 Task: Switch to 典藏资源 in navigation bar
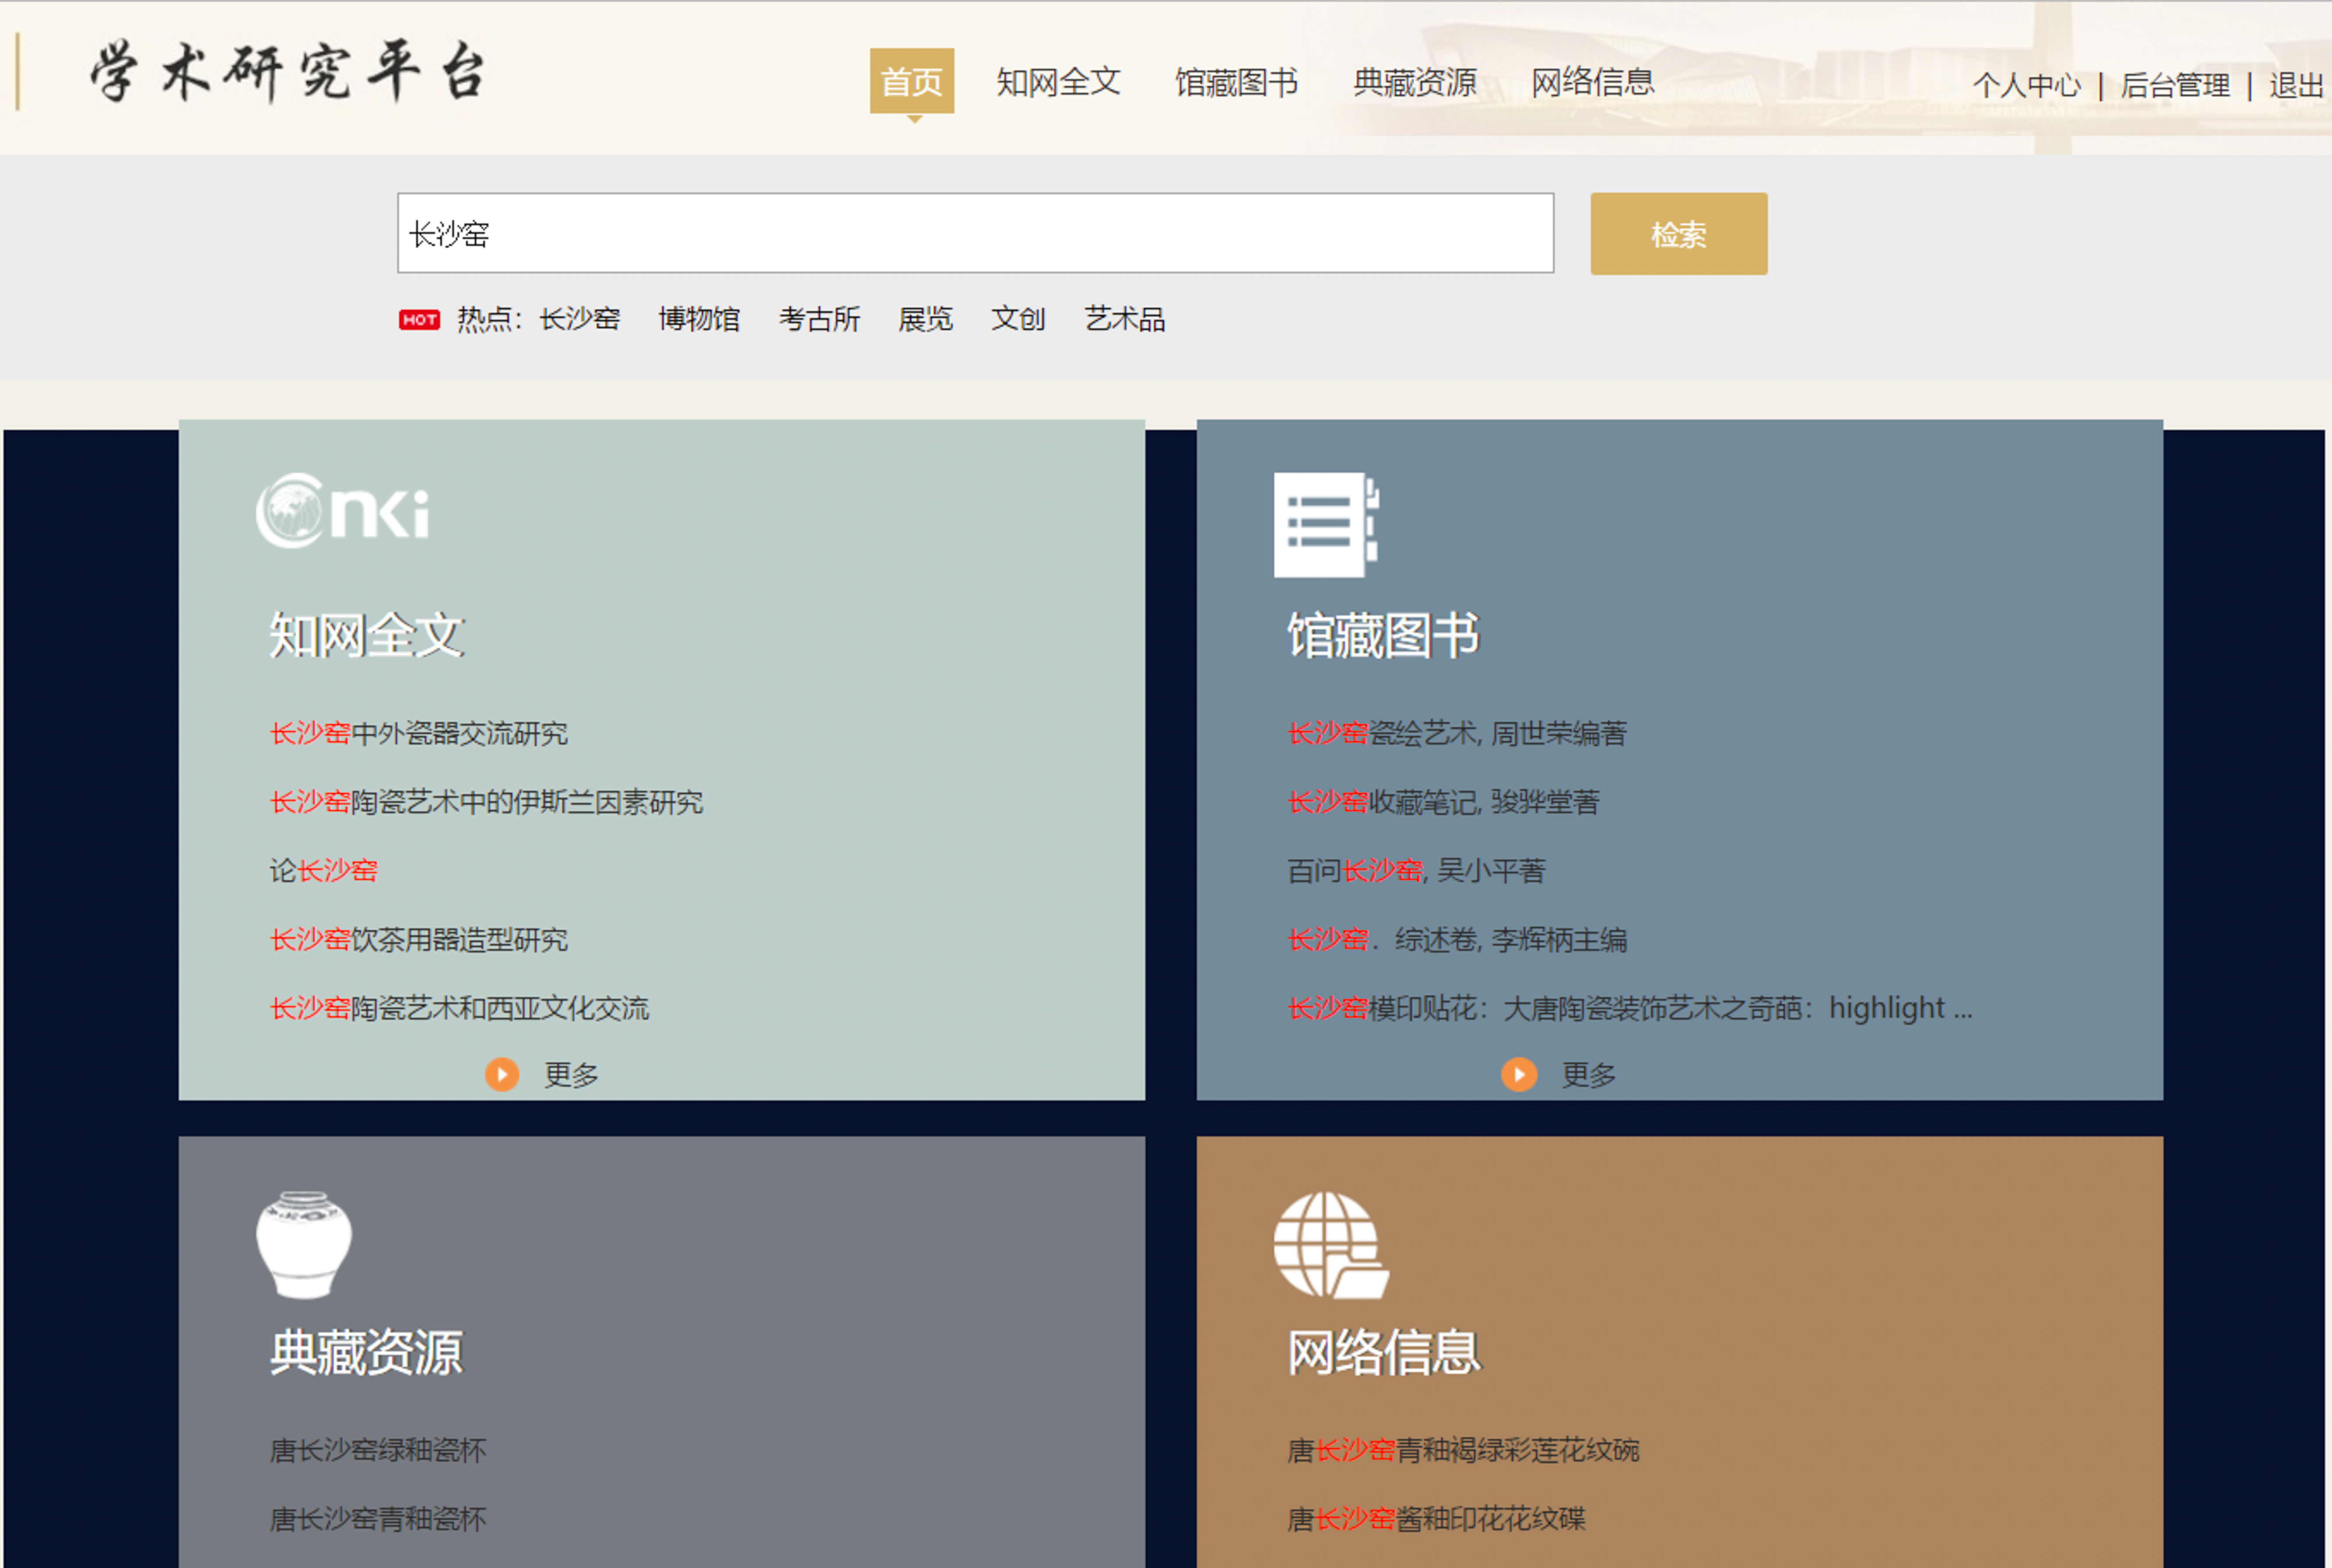point(1415,82)
